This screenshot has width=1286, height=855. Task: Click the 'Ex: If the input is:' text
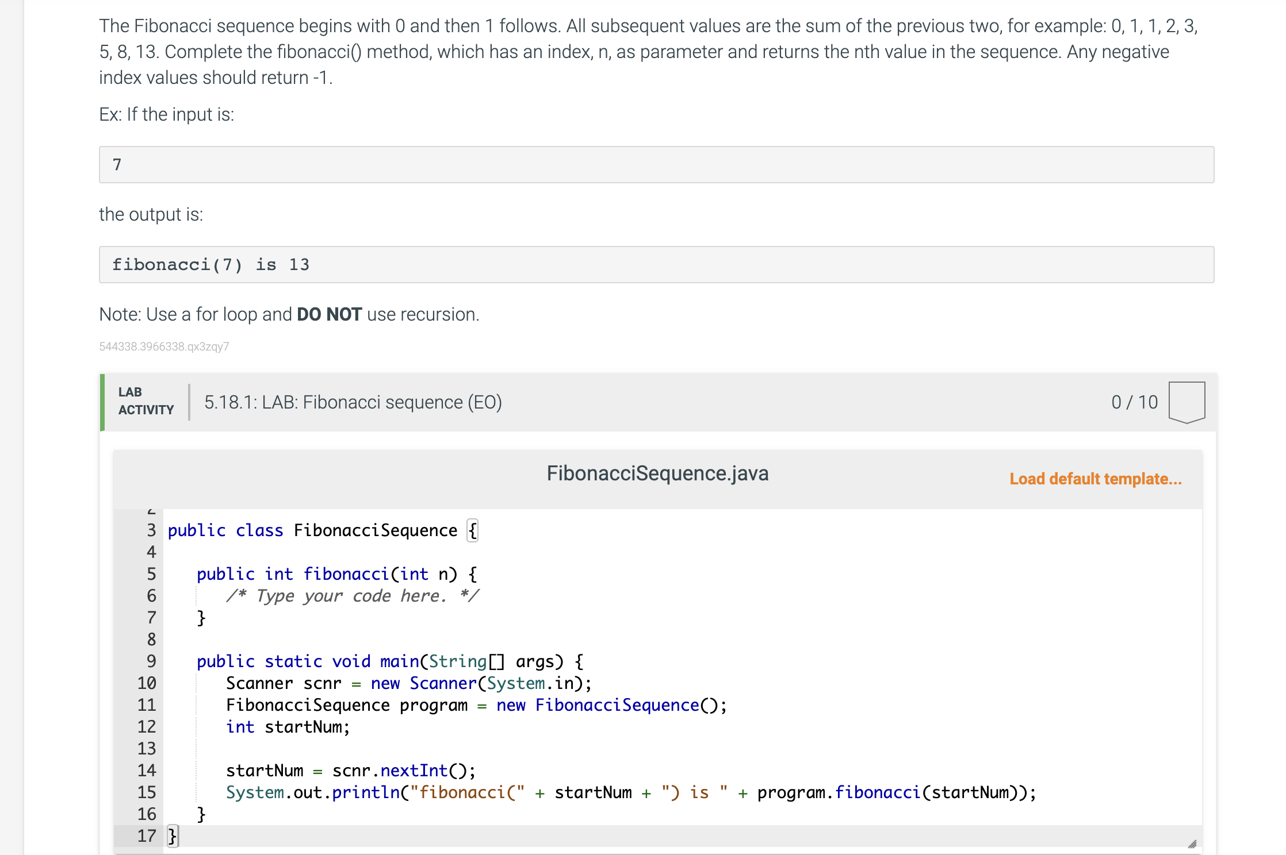coord(167,114)
